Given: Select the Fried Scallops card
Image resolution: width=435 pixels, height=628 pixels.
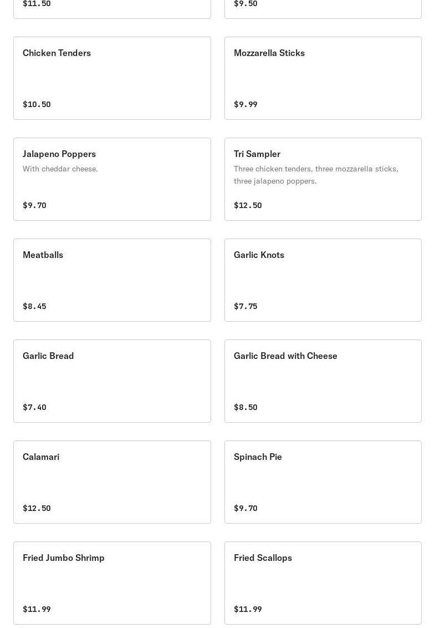Looking at the screenshot, I should (323, 583).
